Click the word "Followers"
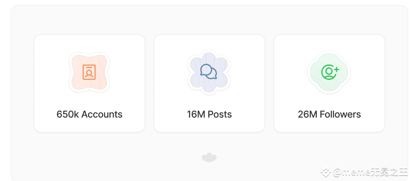 point(340,115)
